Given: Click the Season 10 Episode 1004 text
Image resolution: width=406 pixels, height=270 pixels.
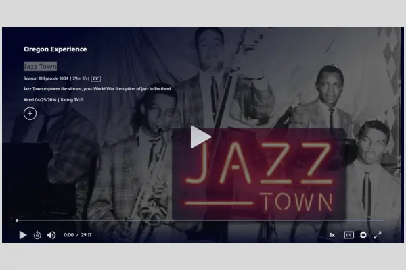Looking at the screenshot, I should click(x=46, y=78).
